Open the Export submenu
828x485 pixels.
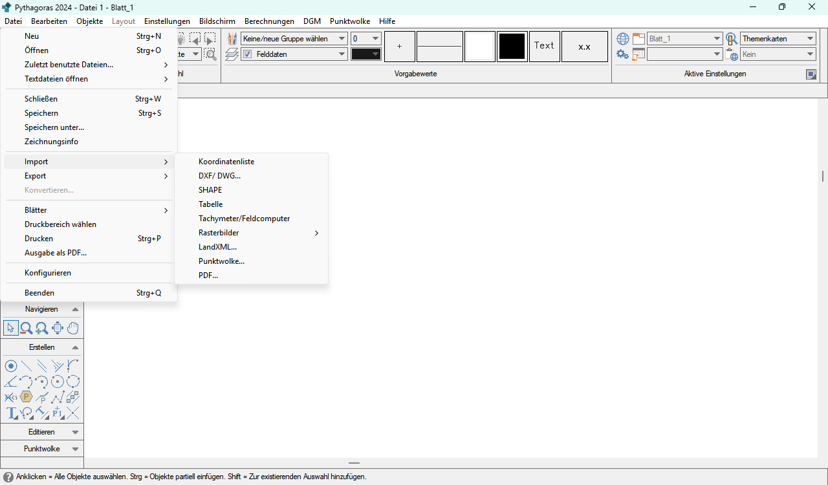(x=89, y=176)
